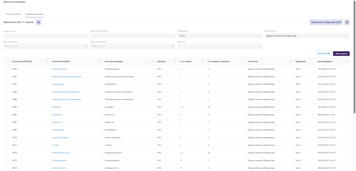Select the Тостери row checkbox
The image size is (356, 171).
point(7,145)
